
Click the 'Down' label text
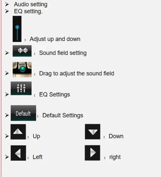click(116, 136)
